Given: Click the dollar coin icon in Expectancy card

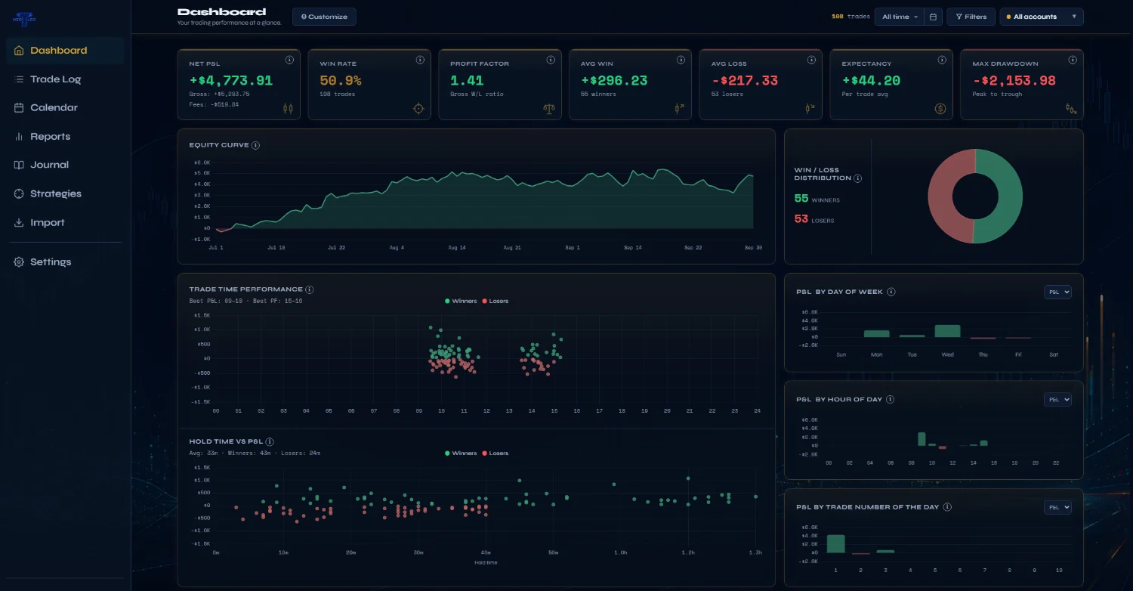Looking at the screenshot, I should pos(940,108).
